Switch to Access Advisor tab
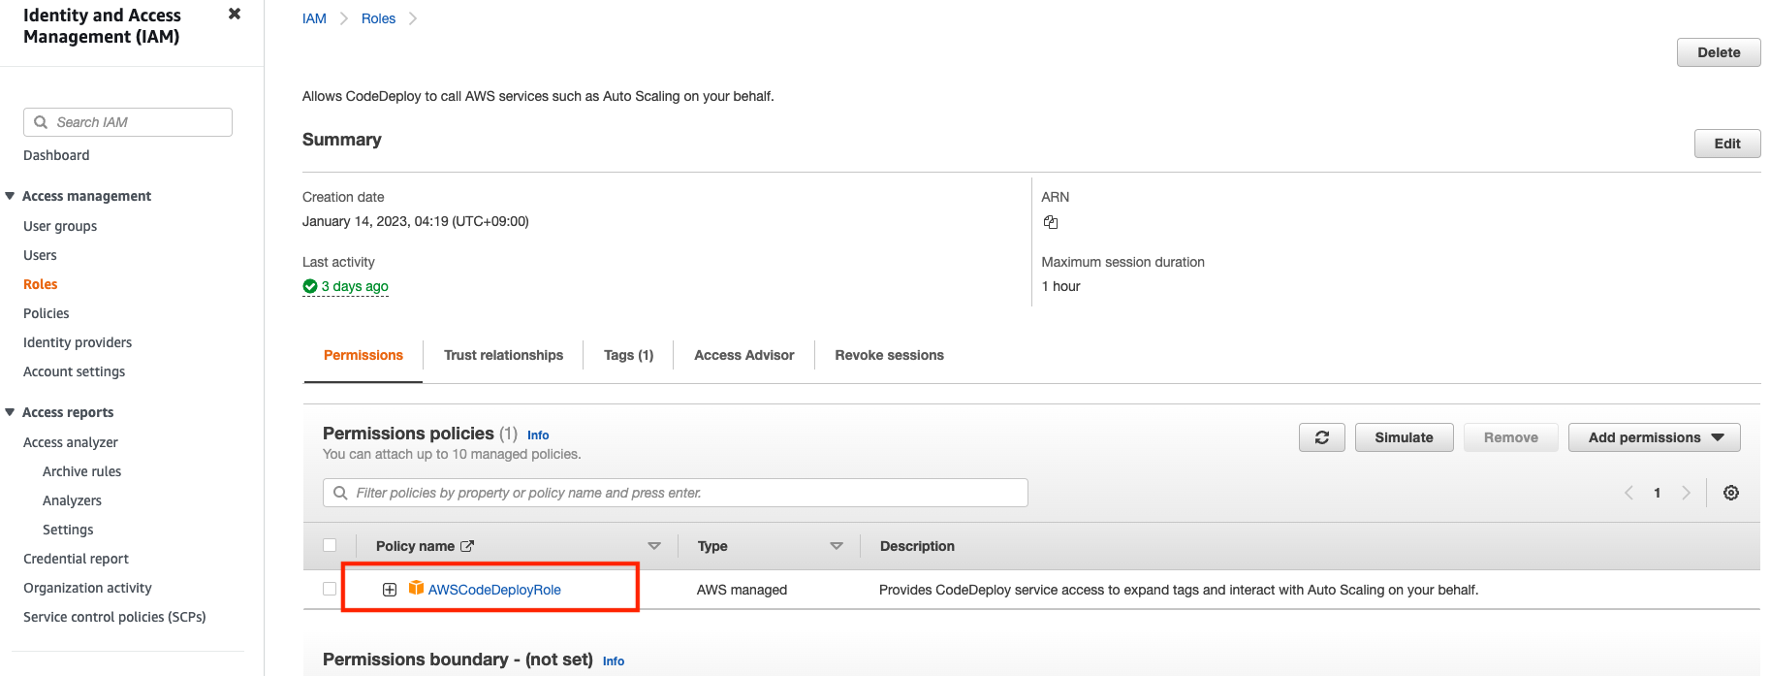 (743, 355)
